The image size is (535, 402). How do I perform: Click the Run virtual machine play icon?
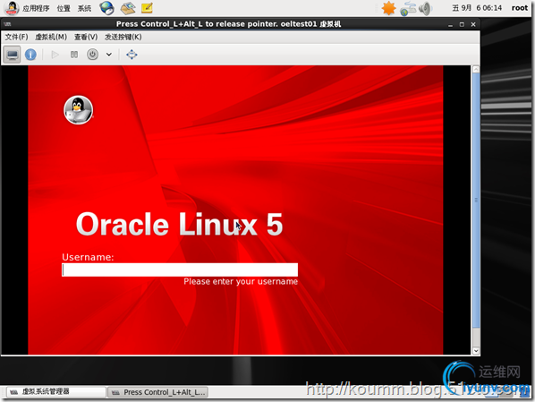tap(55, 55)
